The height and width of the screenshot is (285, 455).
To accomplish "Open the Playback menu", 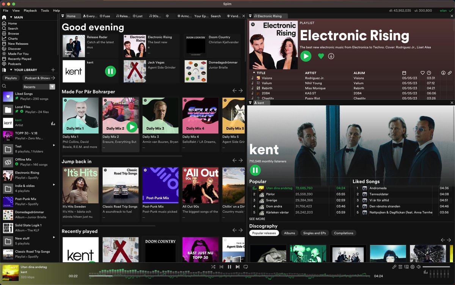I will pyautogui.click(x=30, y=11).
